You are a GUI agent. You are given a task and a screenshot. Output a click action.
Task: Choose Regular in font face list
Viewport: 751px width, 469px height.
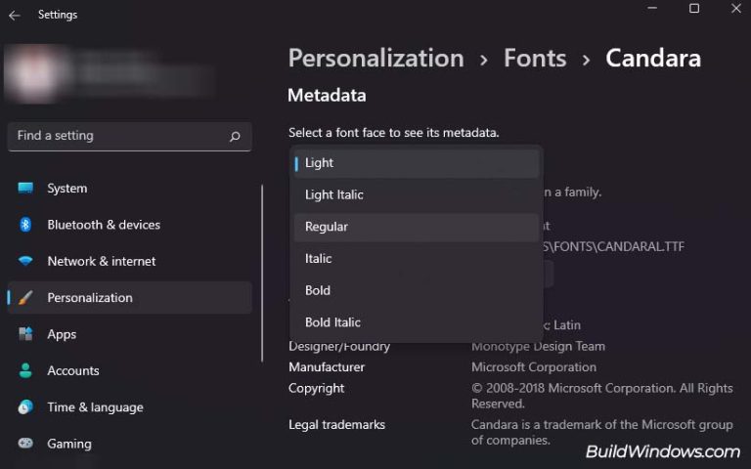coord(417,227)
